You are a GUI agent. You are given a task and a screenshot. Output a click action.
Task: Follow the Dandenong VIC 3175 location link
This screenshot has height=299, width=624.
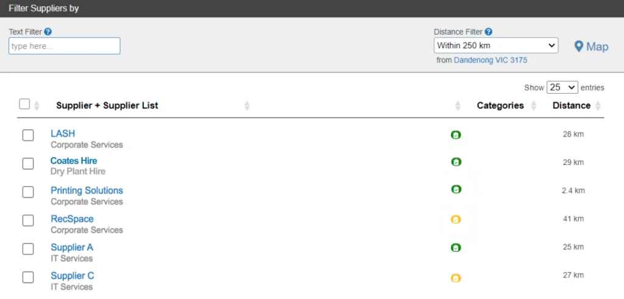[x=491, y=60]
